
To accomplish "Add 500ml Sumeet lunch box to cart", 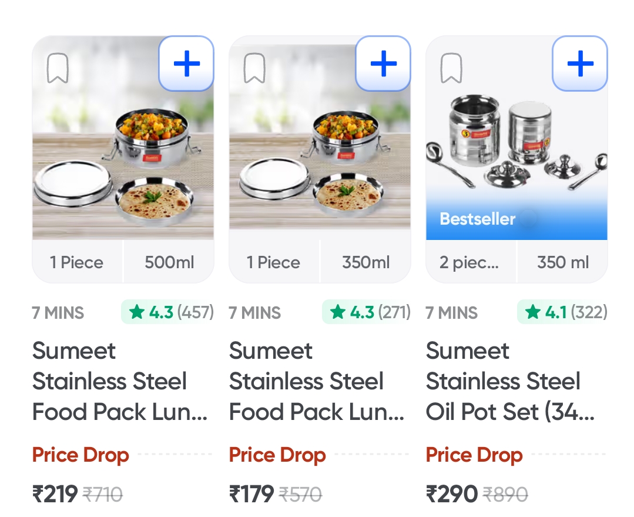I will [x=186, y=64].
